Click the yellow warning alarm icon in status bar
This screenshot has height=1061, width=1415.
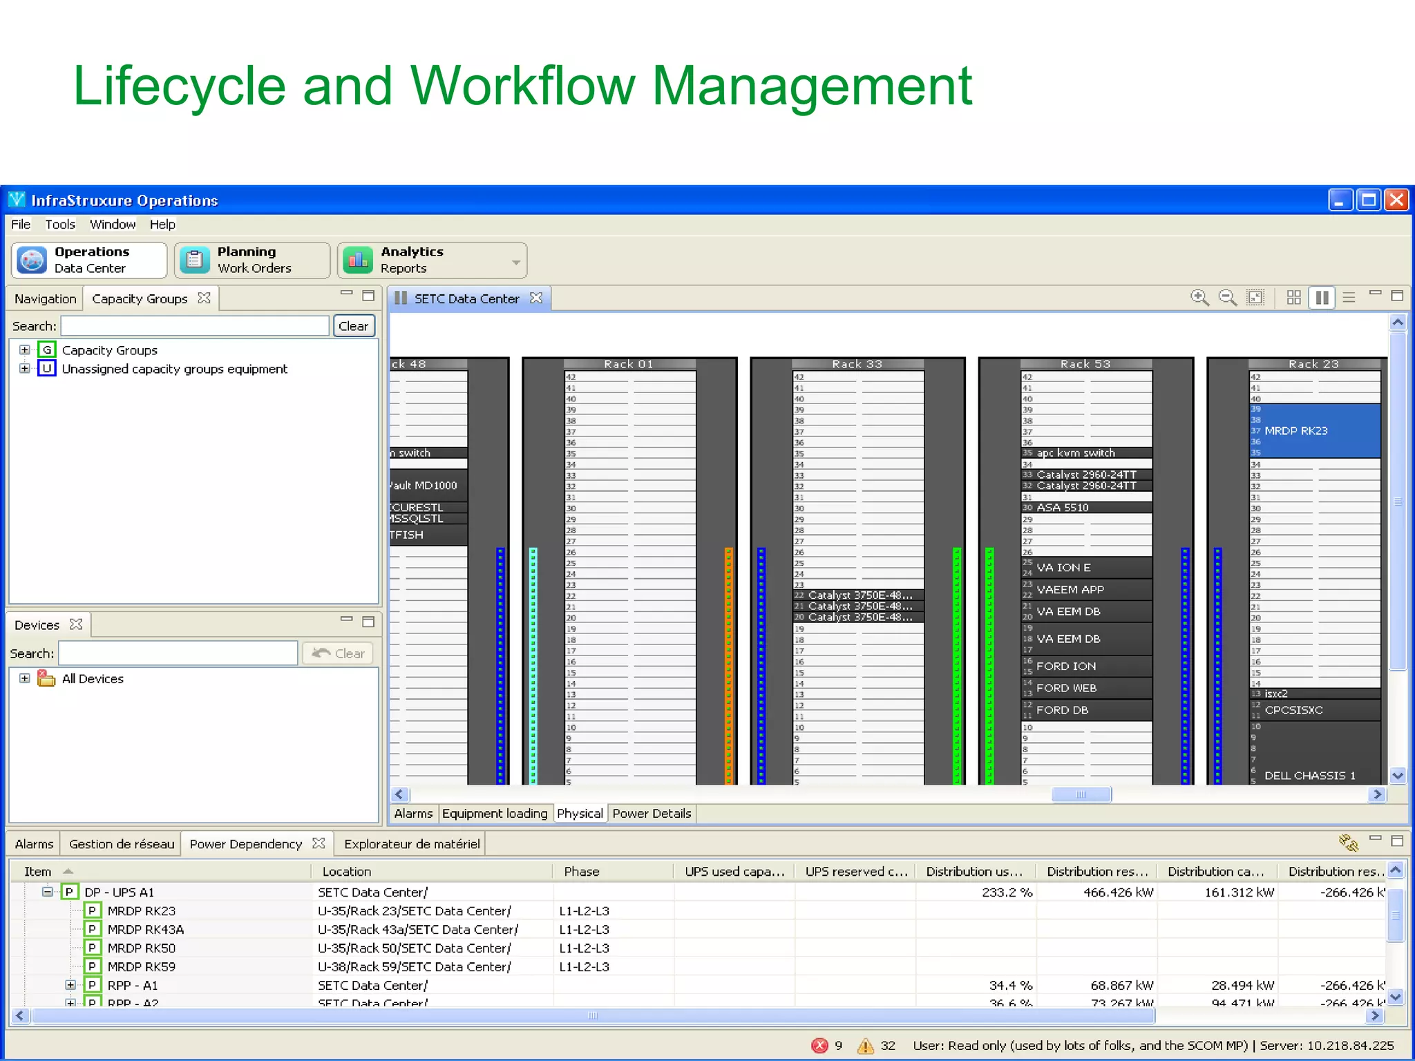[865, 1046]
